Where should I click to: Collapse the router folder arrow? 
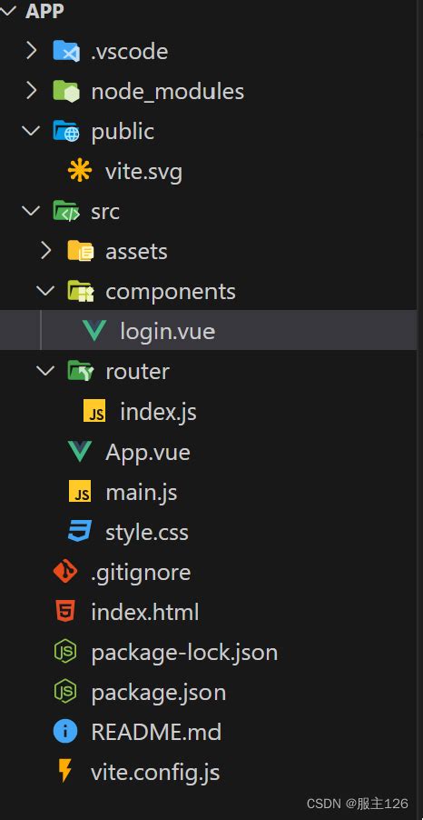46,371
